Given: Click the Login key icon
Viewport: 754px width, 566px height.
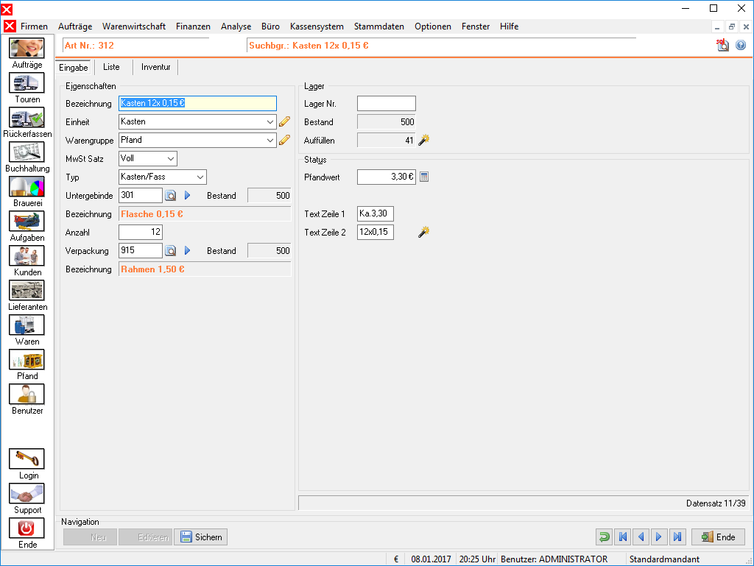Looking at the screenshot, I should (x=27, y=459).
